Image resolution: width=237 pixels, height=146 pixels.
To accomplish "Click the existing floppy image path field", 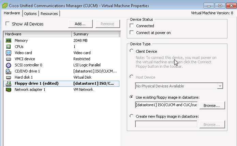I will (x=166, y=105).
